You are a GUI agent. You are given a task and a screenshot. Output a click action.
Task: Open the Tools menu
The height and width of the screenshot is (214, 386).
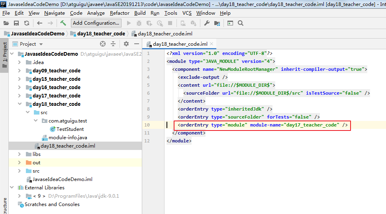point(170,13)
